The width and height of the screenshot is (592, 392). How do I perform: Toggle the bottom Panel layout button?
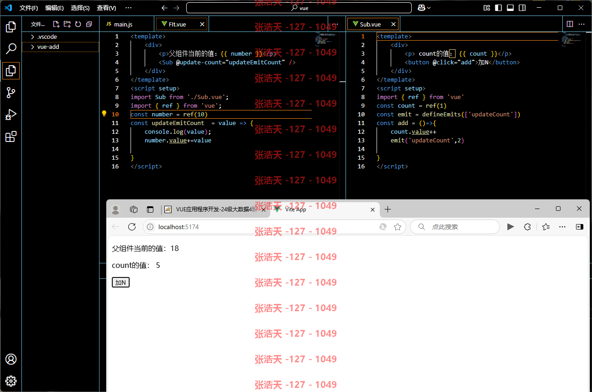point(511,8)
